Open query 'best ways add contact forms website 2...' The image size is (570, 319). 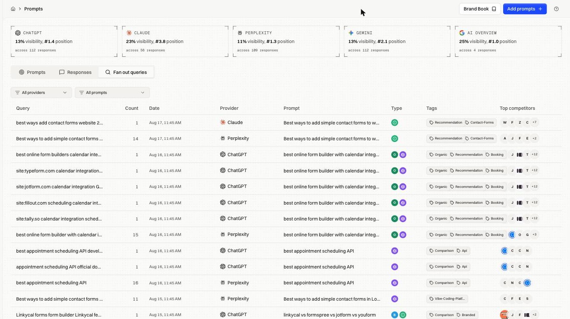[59, 123]
